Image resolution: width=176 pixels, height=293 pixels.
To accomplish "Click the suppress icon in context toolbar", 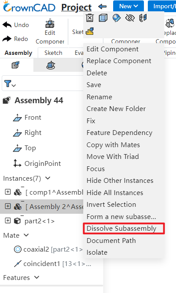I will point(90,18).
